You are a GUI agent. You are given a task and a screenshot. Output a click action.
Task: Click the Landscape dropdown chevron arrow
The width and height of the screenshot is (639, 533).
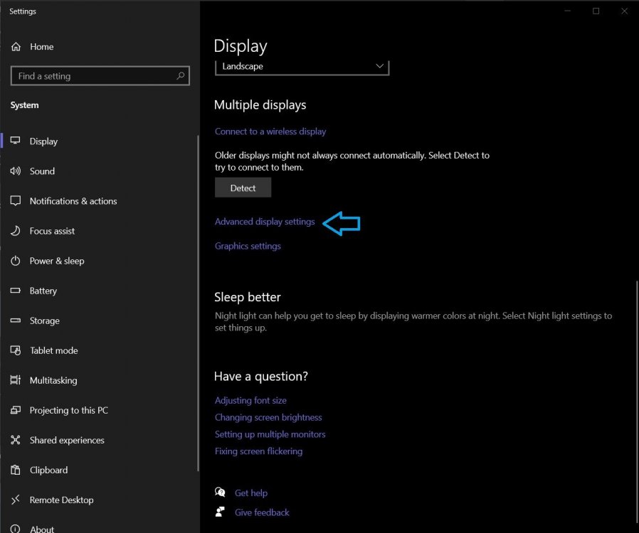[x=379, y=66]
